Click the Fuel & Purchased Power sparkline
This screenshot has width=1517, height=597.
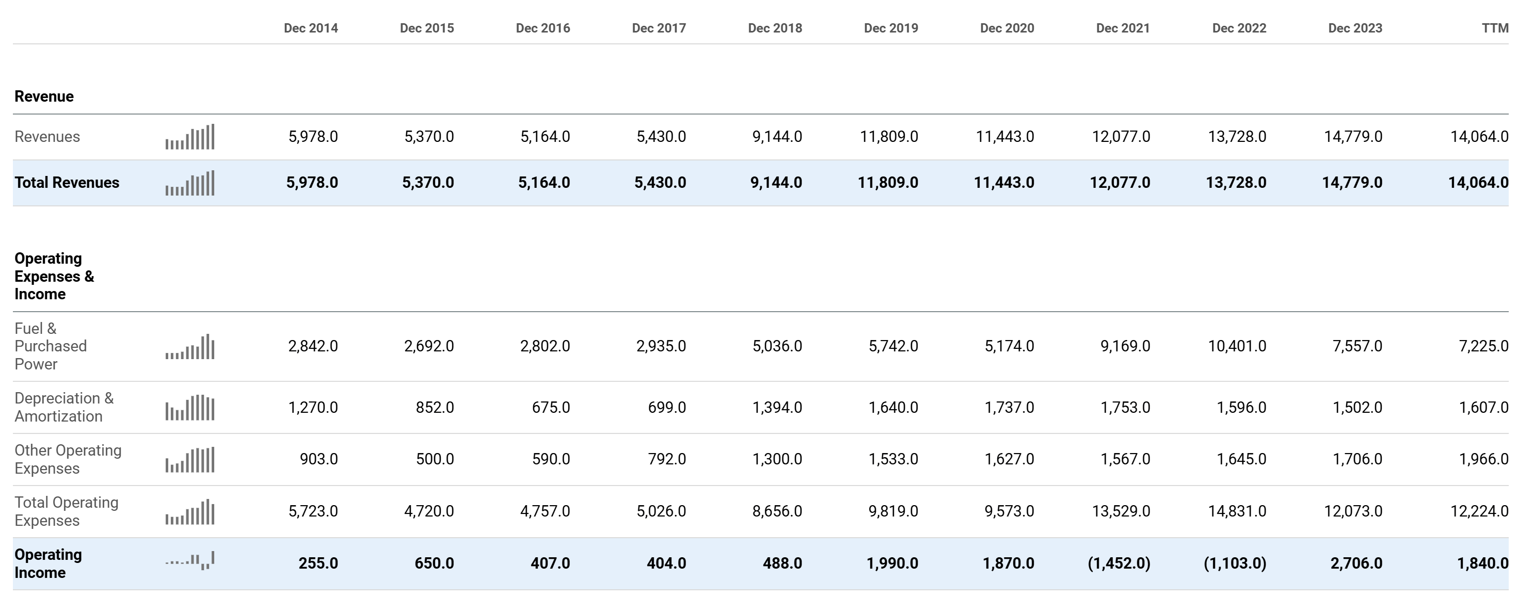[x=190, y=347]
